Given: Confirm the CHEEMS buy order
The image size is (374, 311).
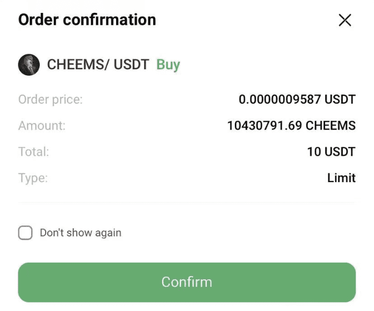Looking at the screenshot, I should pyautogui.click(x=187, y=283).
